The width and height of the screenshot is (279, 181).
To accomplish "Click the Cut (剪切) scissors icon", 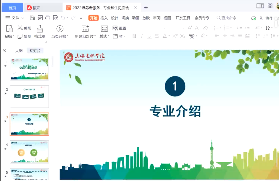I will (20, 28).
